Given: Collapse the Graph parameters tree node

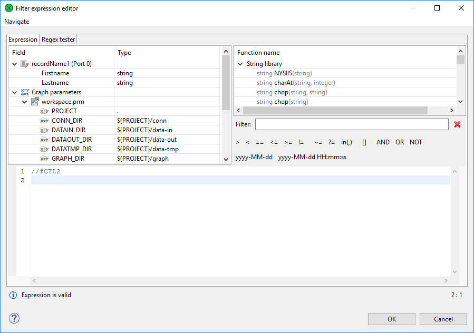Looking at the screenshot, I should (15, 92).
